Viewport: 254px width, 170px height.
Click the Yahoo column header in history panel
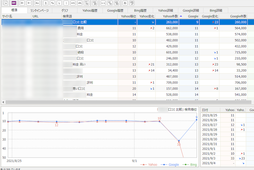pos(228,110)
